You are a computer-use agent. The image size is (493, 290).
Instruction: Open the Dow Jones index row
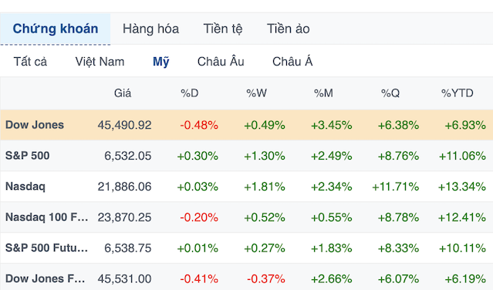click(x=247, y=125)
